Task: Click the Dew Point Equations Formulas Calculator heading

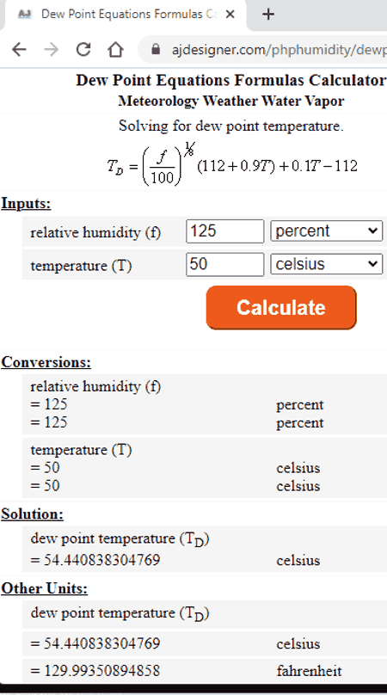Action: click(x=231, y=80)
